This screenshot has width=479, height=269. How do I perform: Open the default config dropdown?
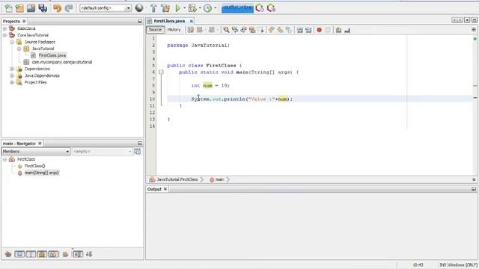pos(128,8)
